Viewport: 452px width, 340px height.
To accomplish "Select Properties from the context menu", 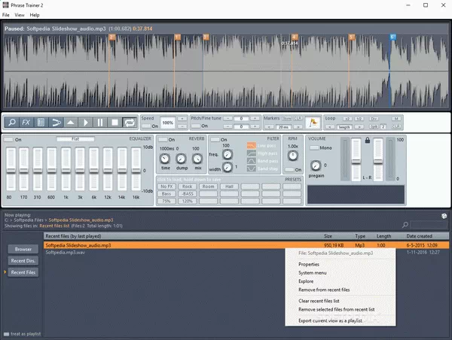I will (309, 265).
